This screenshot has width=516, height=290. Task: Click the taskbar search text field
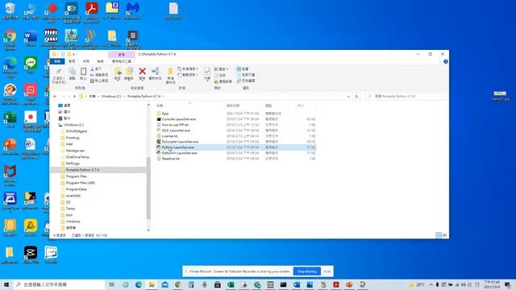59,284
